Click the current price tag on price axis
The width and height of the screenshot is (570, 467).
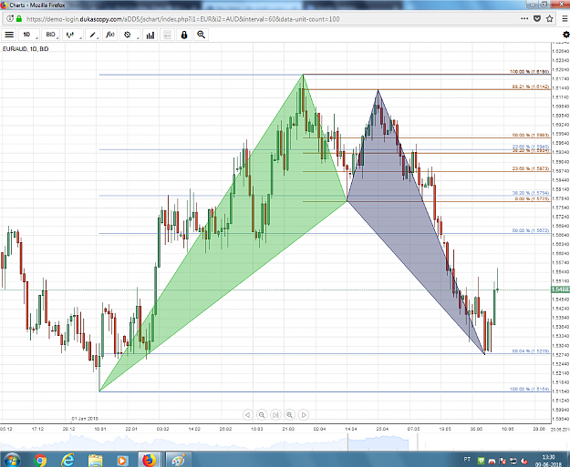pyautogui.click(x=561, y=289)
